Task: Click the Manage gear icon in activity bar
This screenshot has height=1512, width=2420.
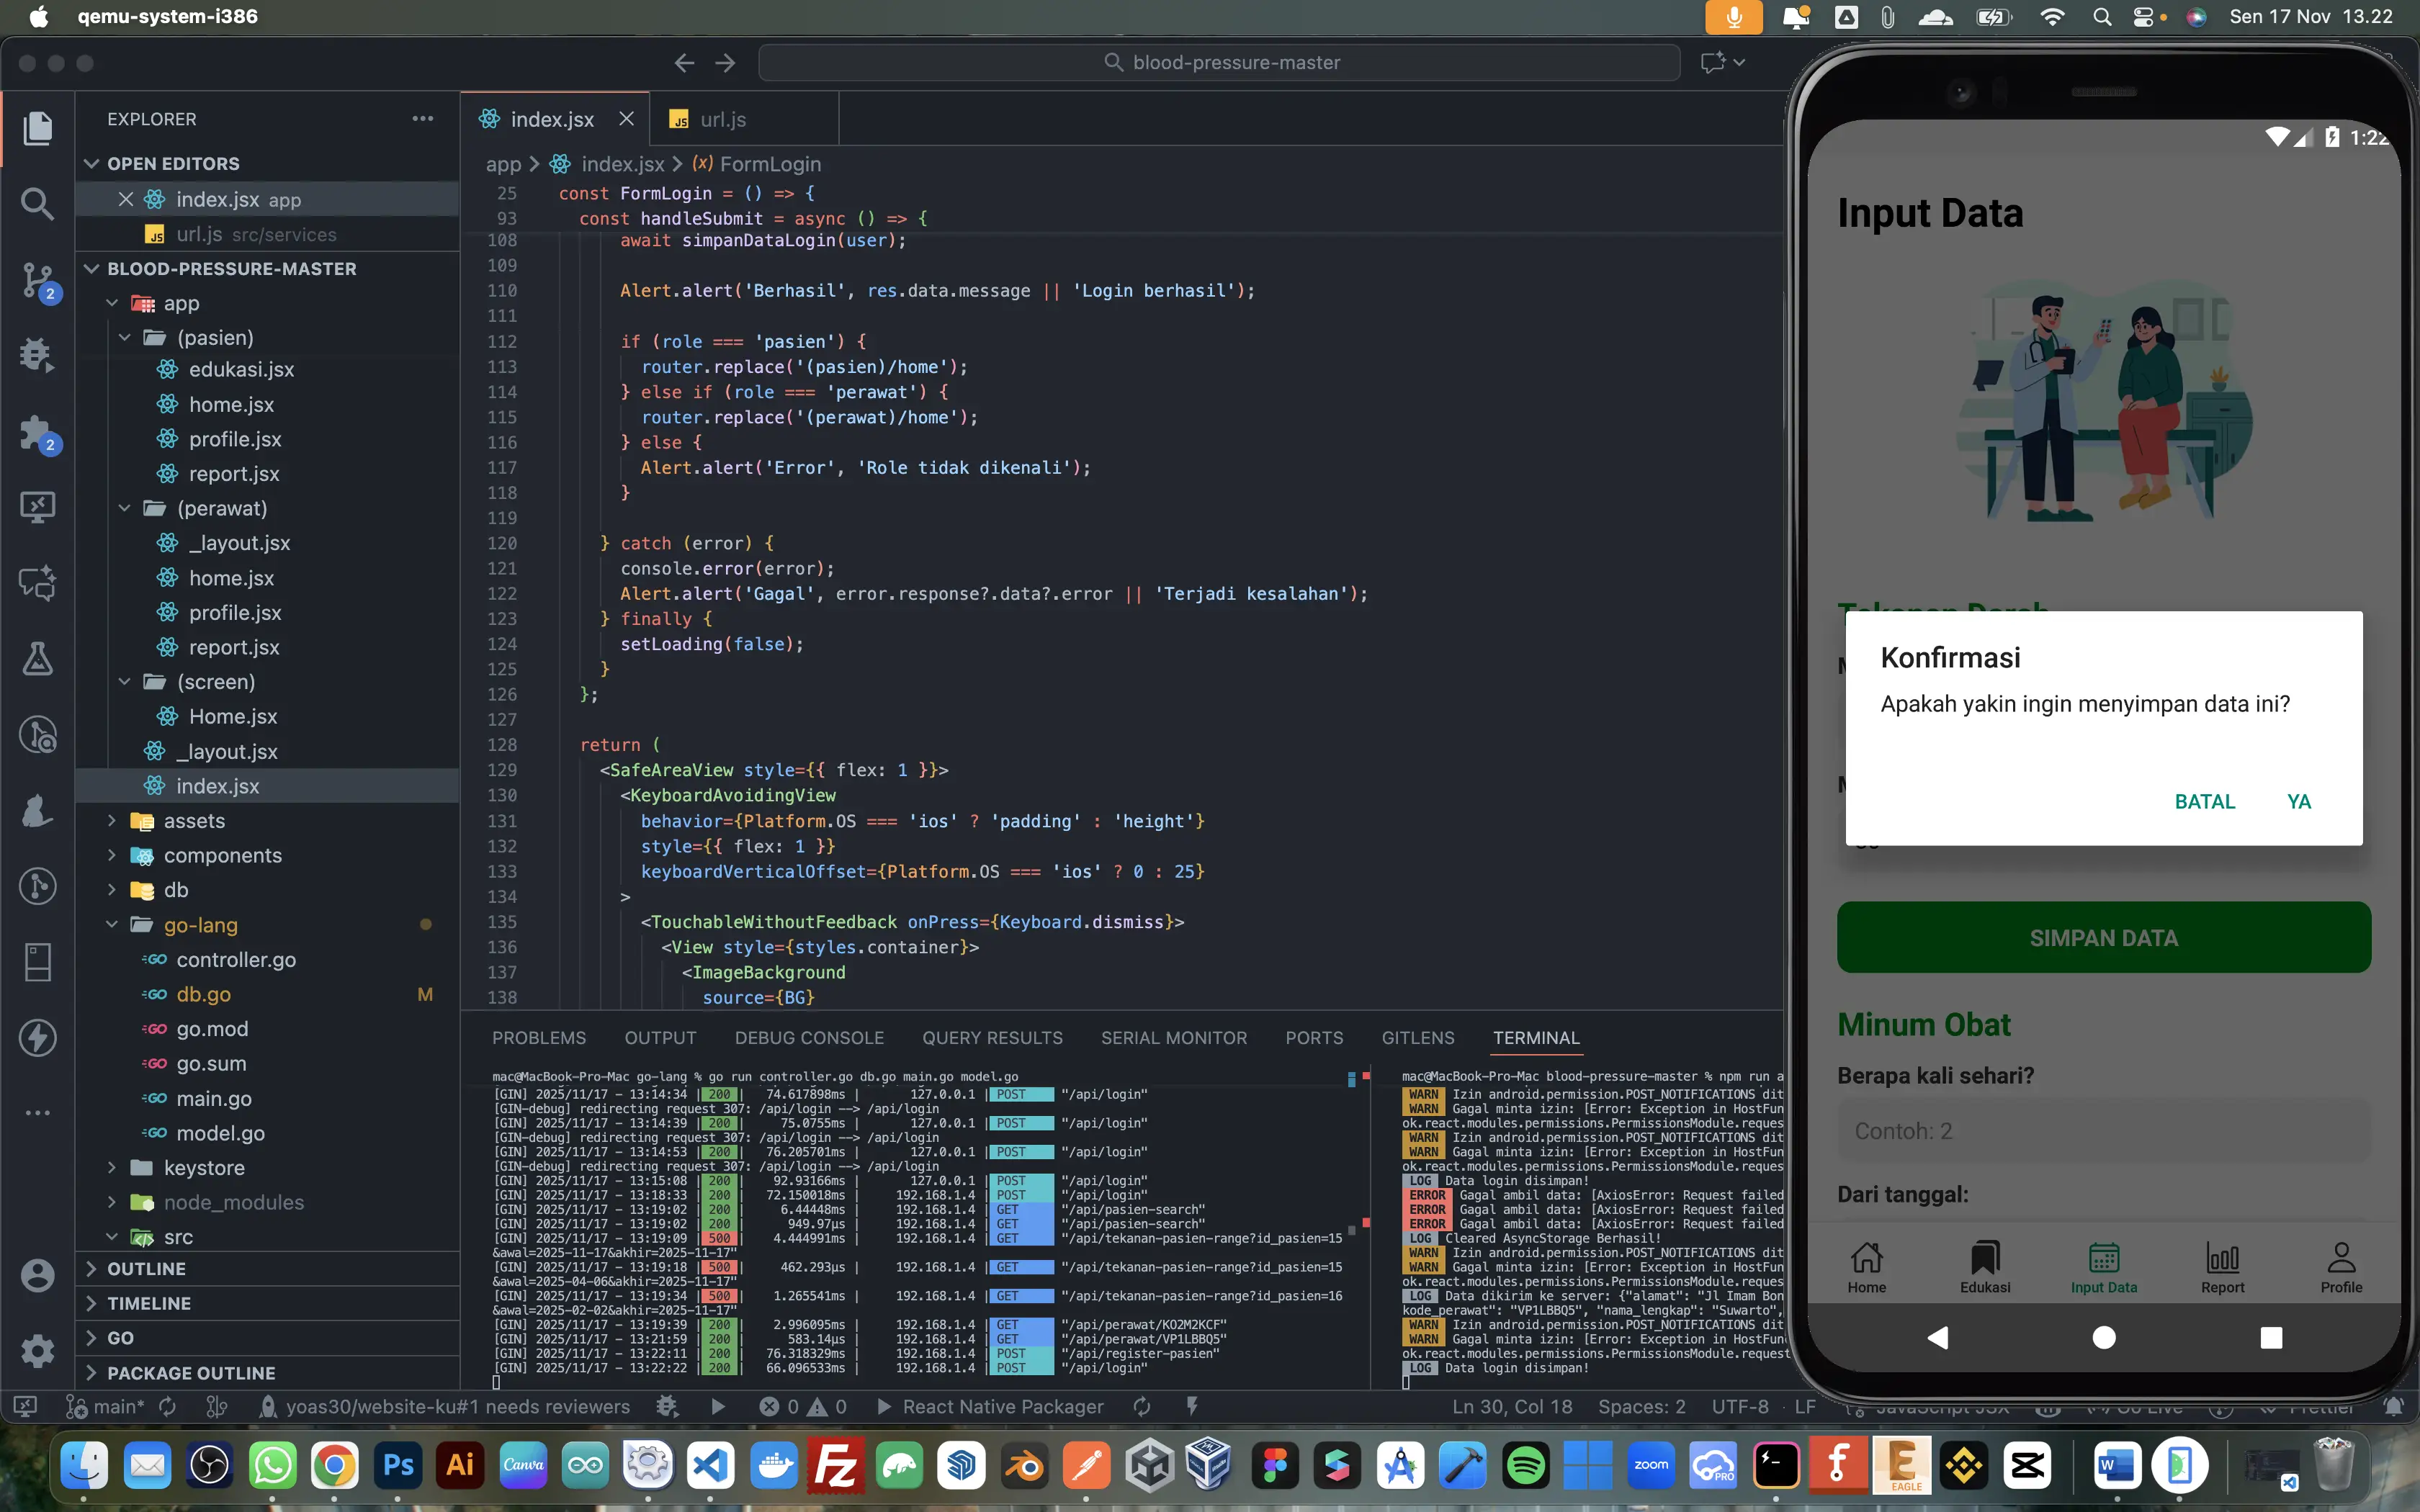Action: [37, 1350]
